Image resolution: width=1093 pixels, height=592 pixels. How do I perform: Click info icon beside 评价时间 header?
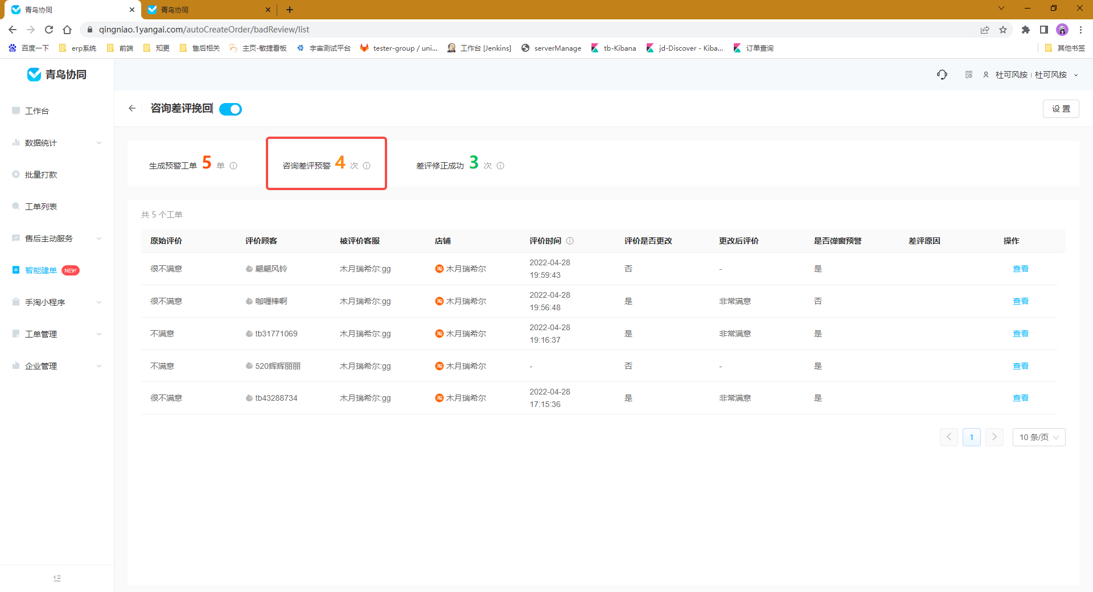(570, 241)
